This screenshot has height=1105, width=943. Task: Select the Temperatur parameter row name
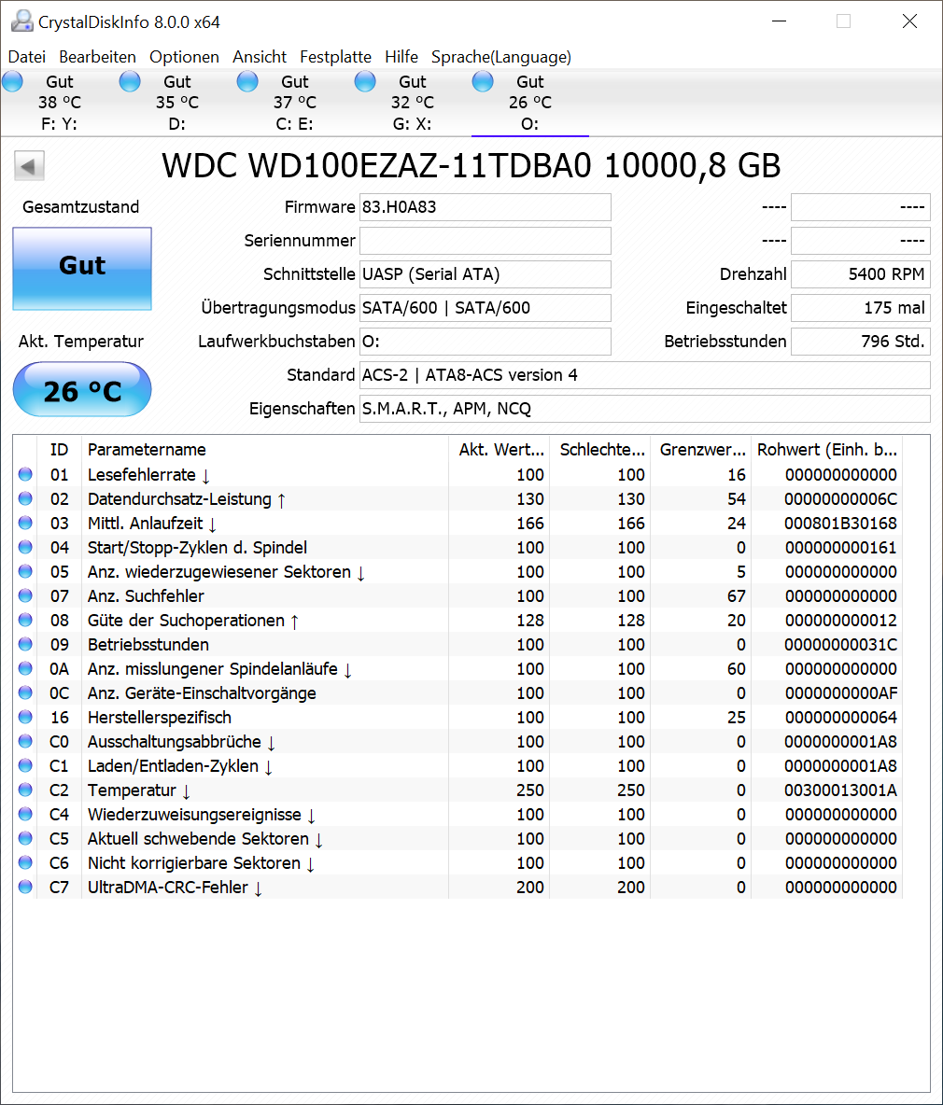(x=139, y=790)
